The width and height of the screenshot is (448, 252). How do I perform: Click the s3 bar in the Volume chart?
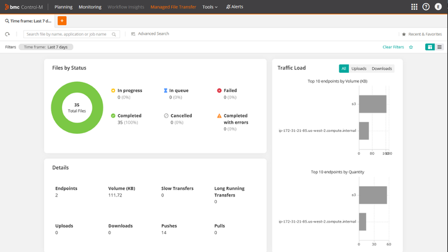(373, 104)
